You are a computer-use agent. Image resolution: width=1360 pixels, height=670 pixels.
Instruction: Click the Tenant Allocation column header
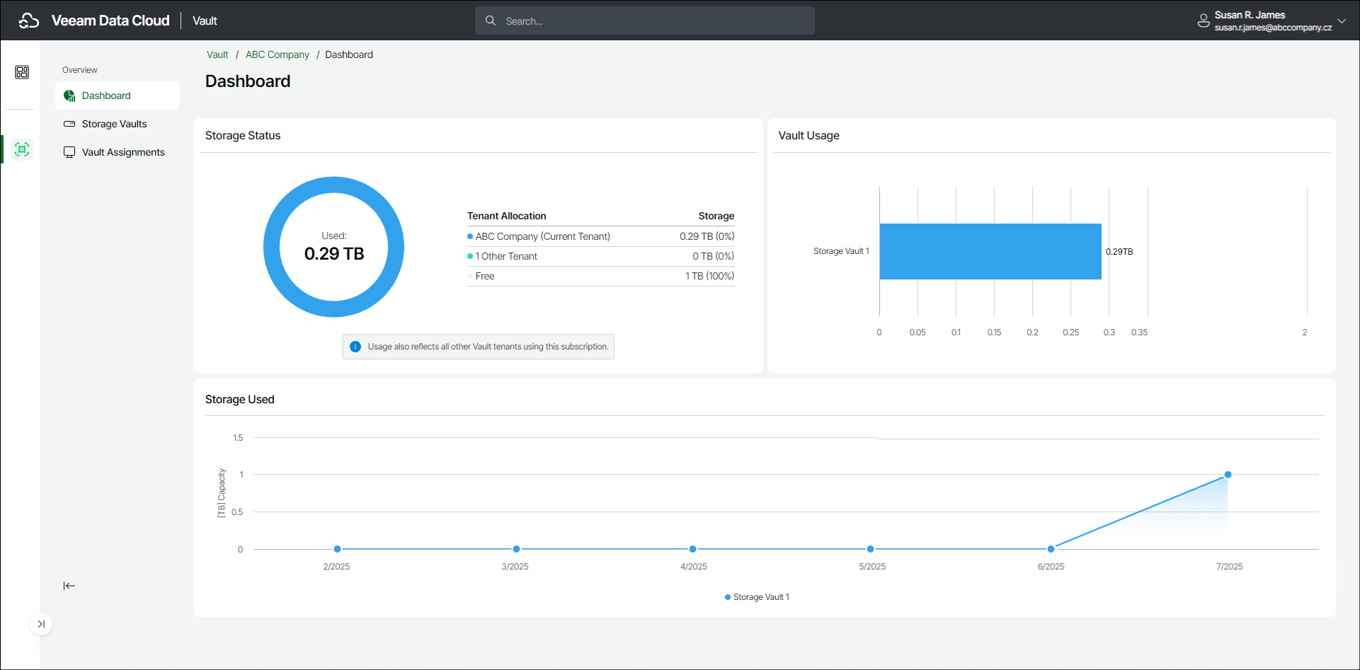tap(507, 216)
